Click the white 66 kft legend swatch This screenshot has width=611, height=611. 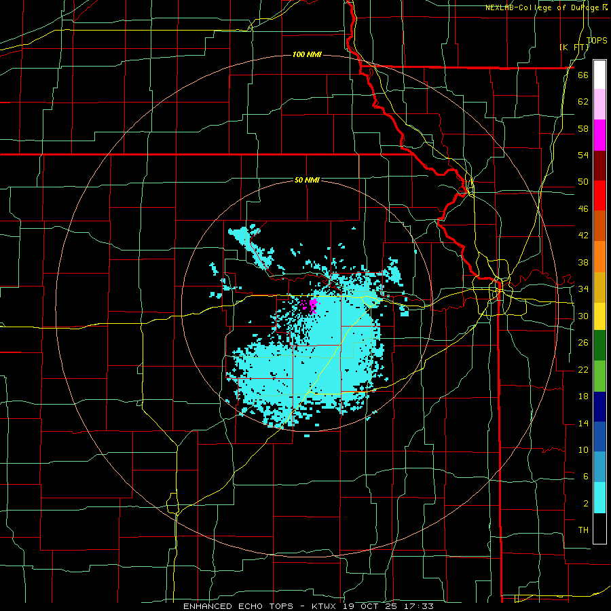tap(599, 75)
